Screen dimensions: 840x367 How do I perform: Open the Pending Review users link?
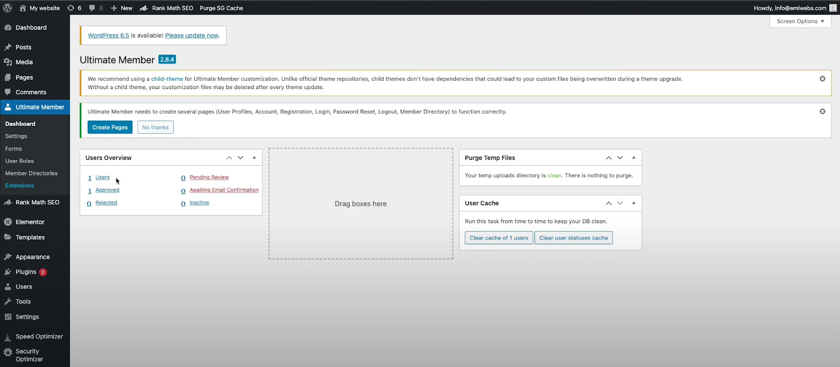tap(209, 177)
